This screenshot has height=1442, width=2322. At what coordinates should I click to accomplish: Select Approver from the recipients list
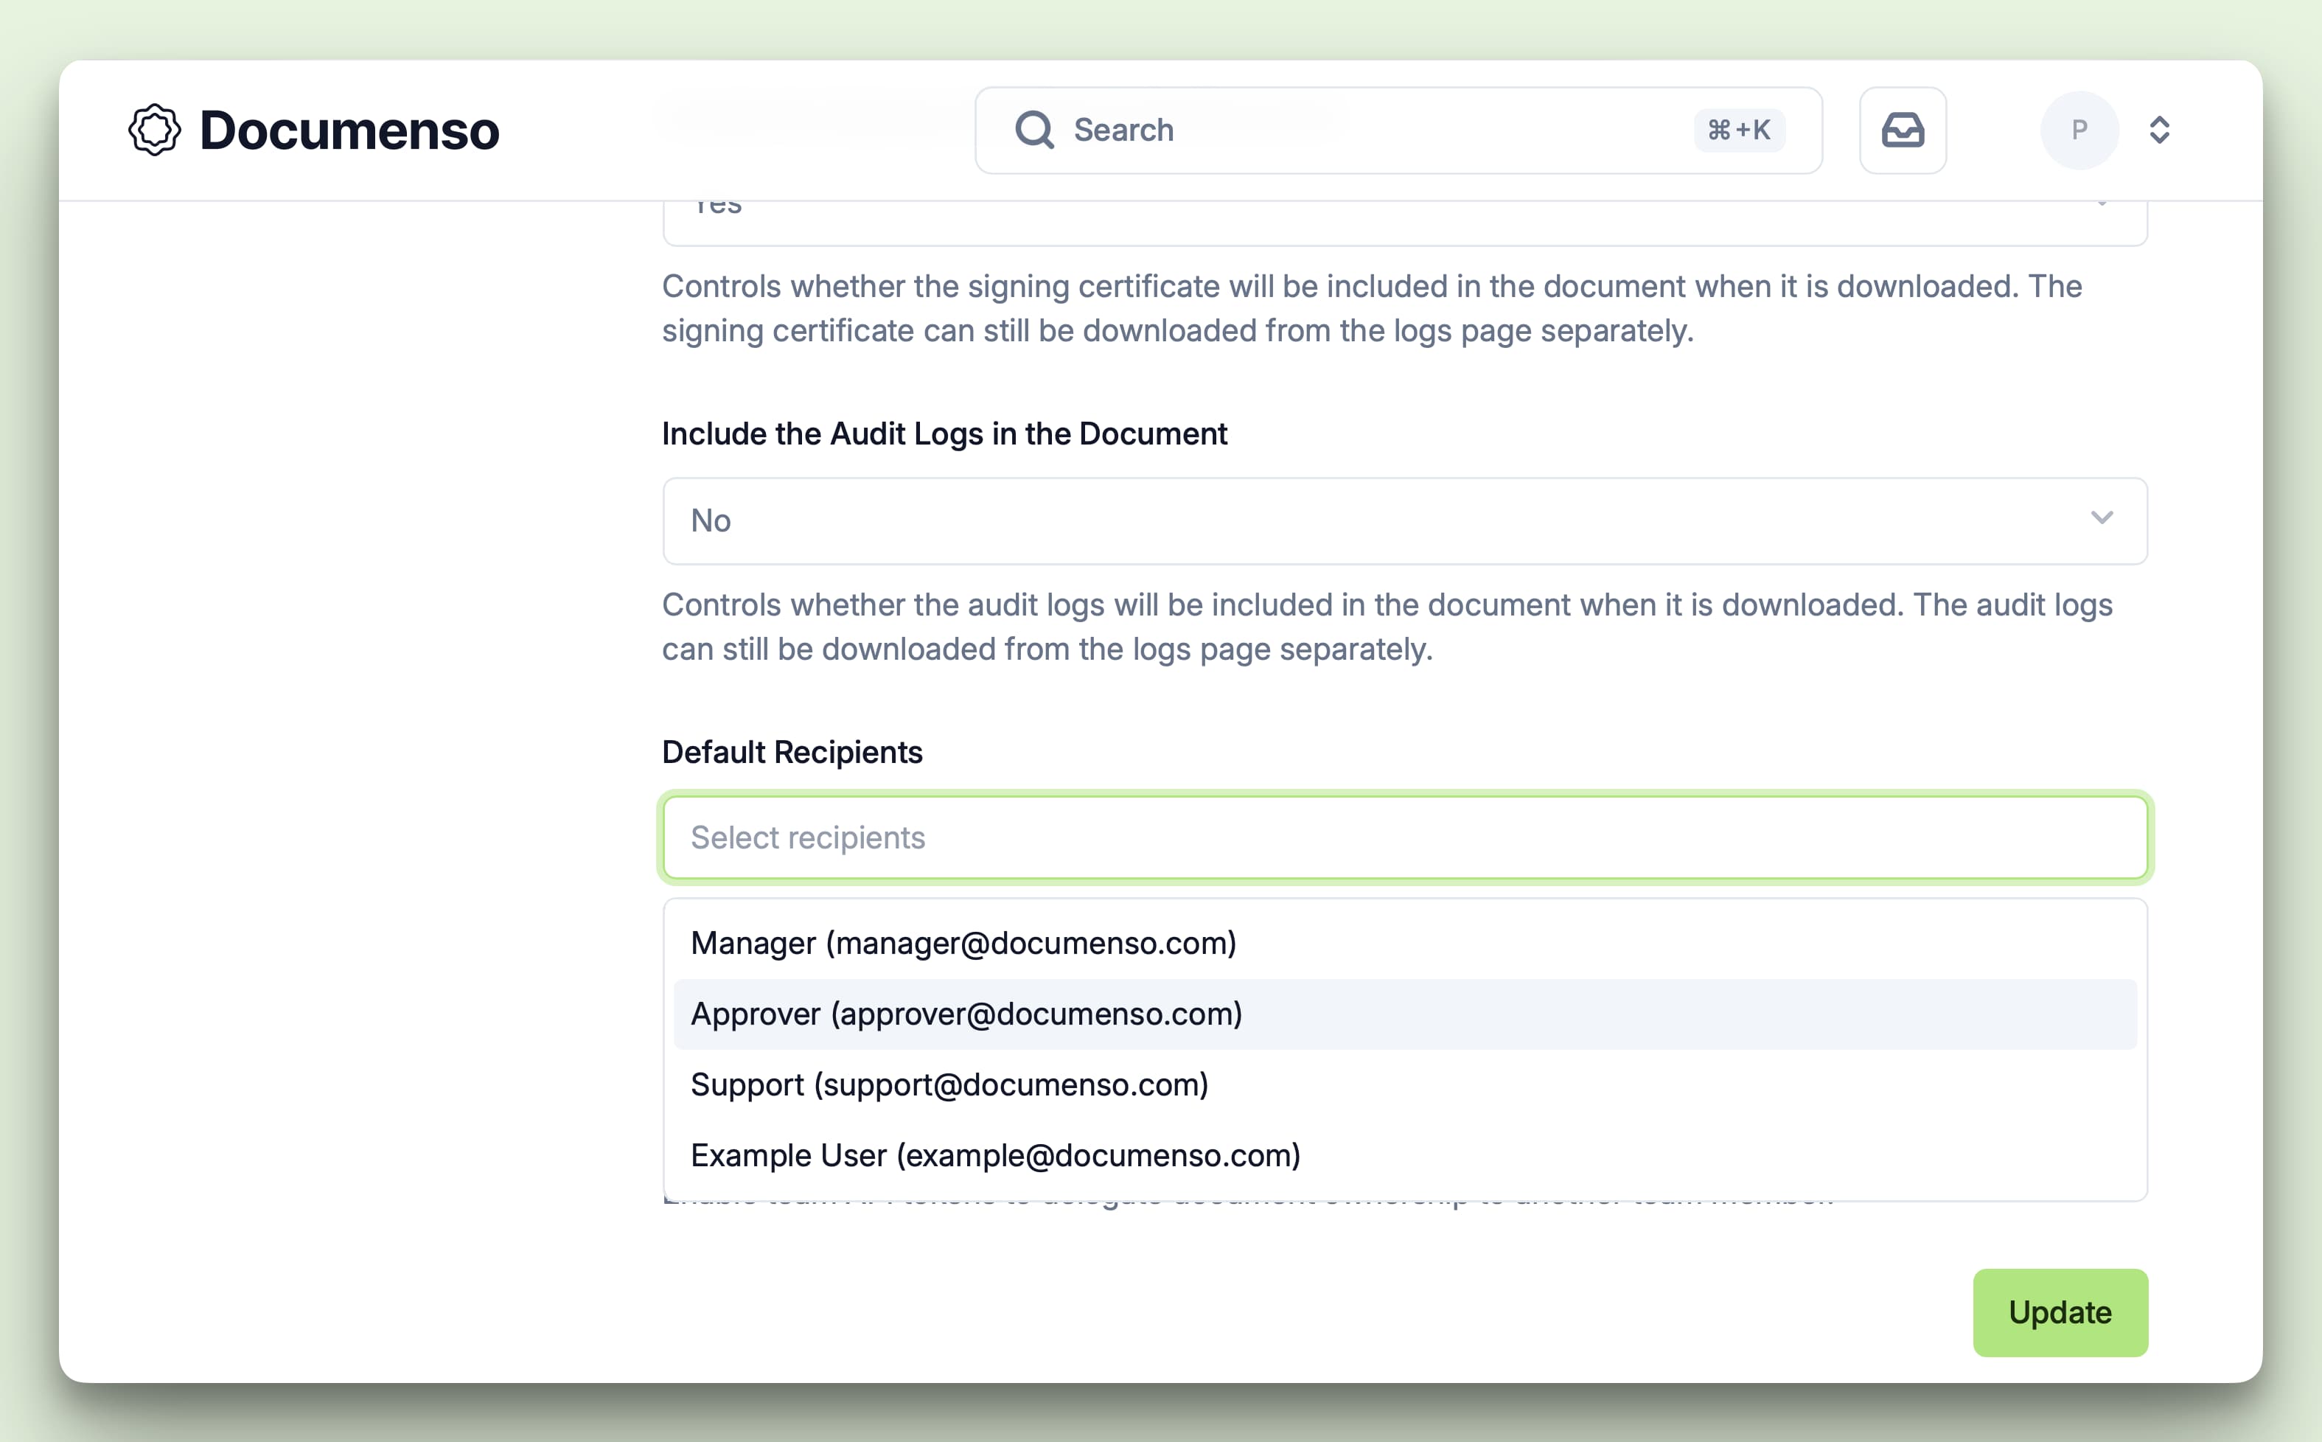click(966, 1014)
